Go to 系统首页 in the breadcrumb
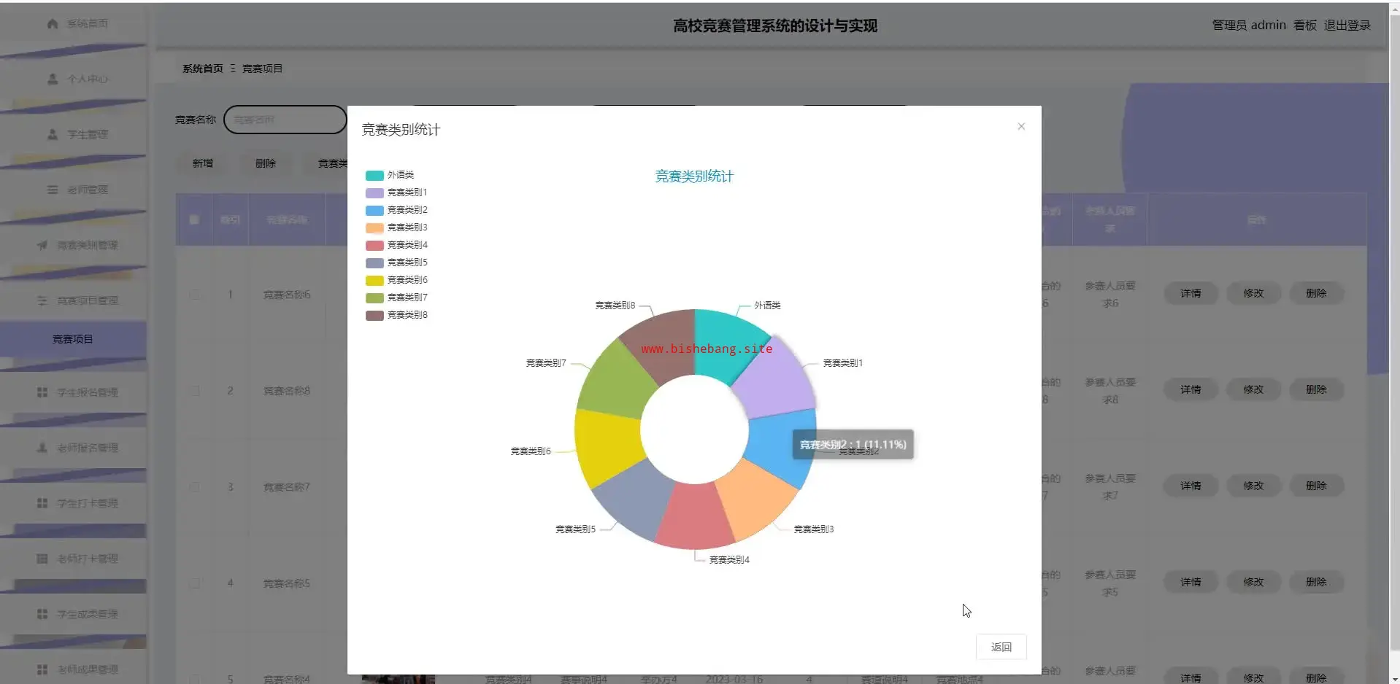Image resolution: width=1400 pixels, height=684 pixels. point(203,69)
